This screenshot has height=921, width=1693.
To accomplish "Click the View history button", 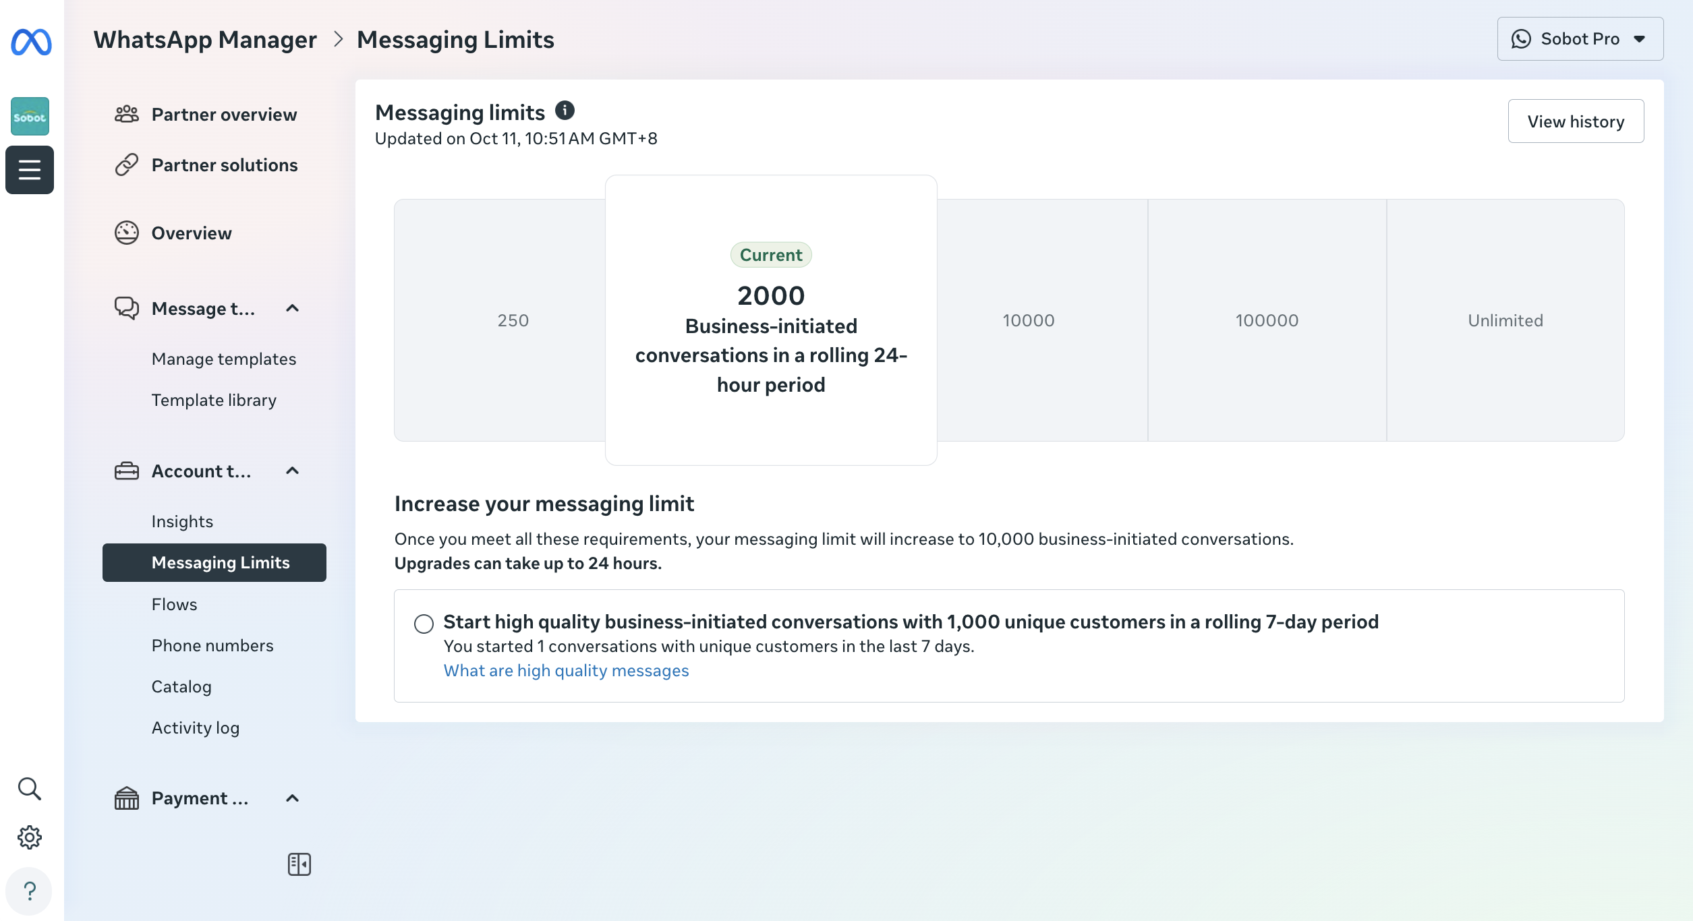I will [1576, 121].
